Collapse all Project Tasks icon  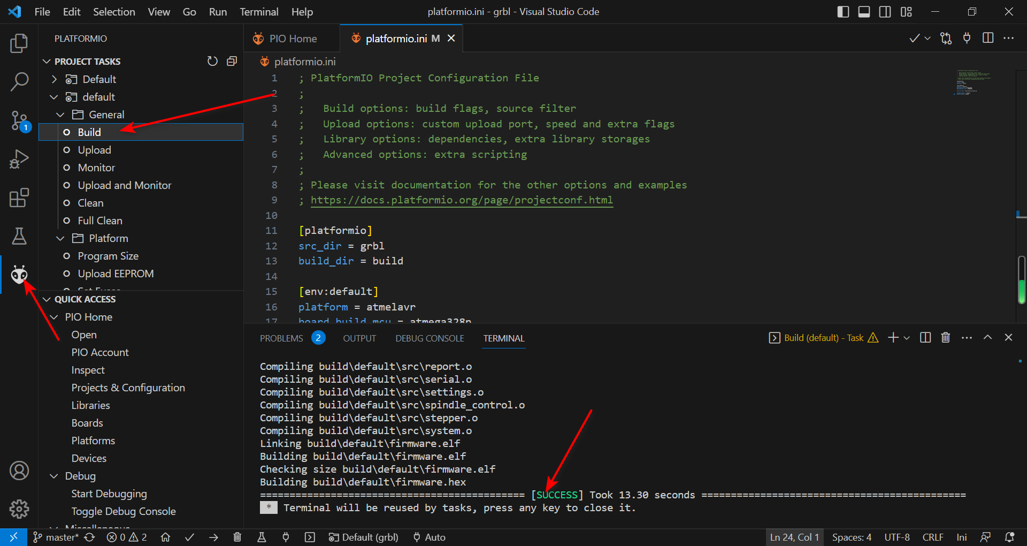click(x=232, y=62)
